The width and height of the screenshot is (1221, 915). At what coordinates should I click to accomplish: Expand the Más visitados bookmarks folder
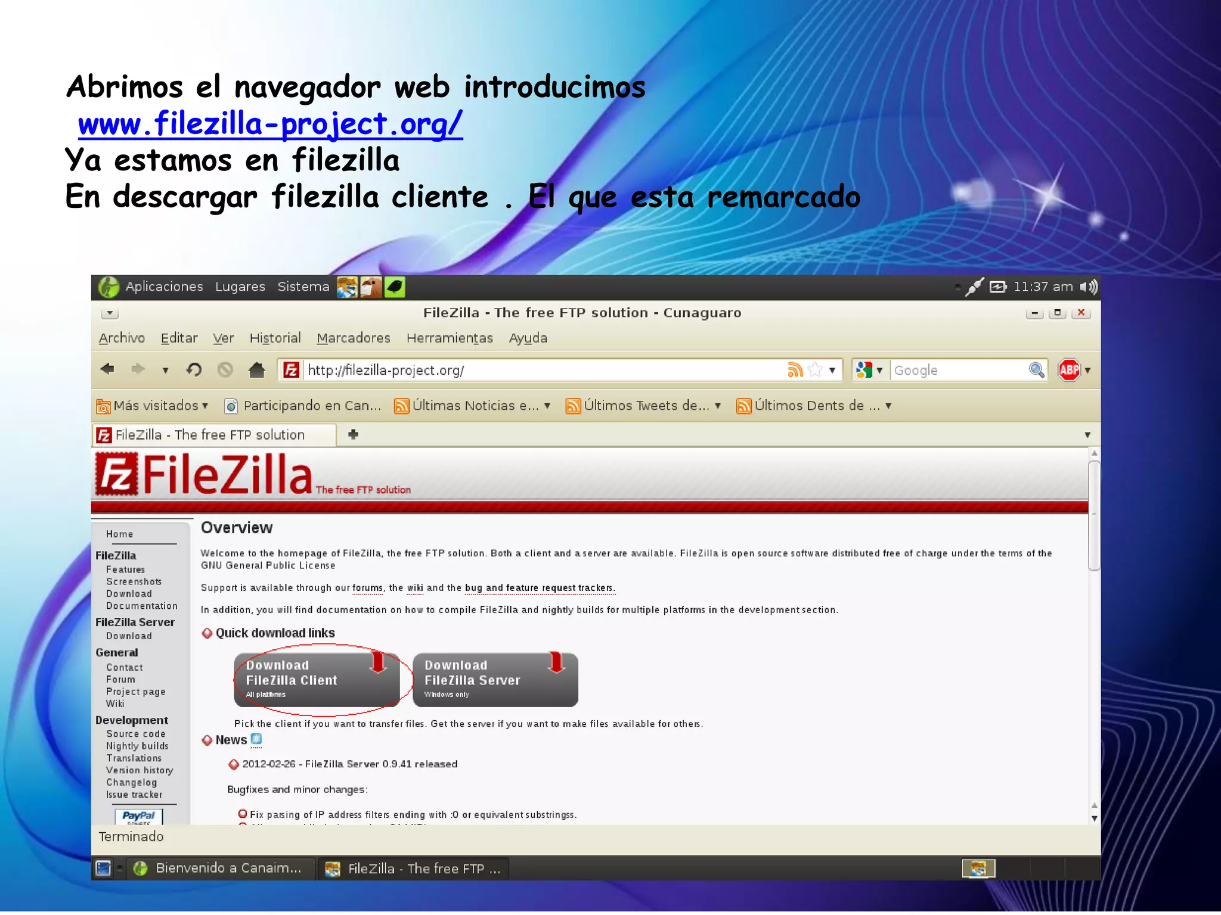tap(152, 406)
